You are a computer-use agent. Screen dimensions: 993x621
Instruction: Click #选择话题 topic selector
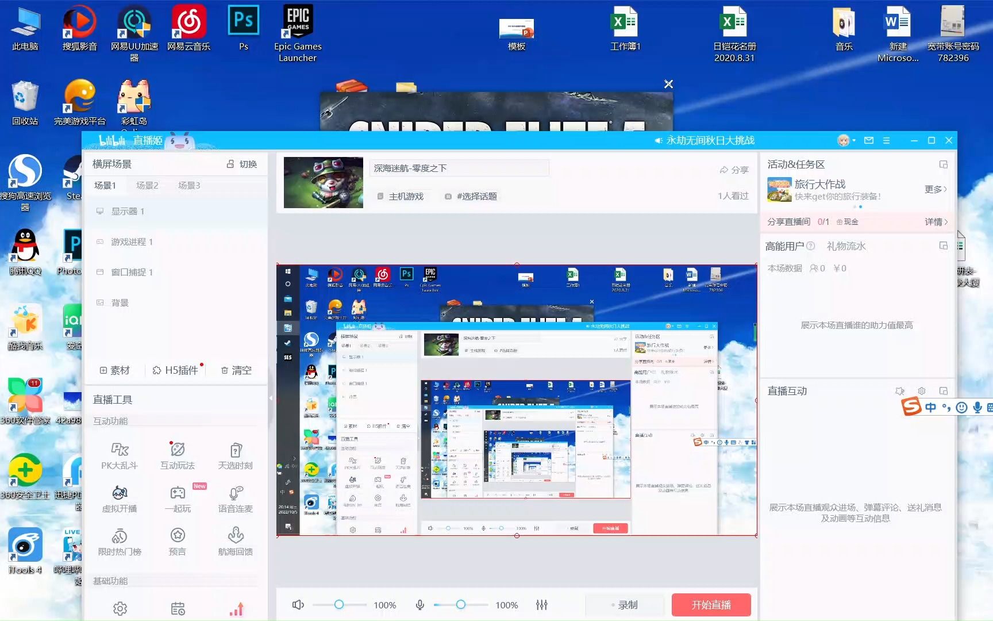[x=471, y=196]
